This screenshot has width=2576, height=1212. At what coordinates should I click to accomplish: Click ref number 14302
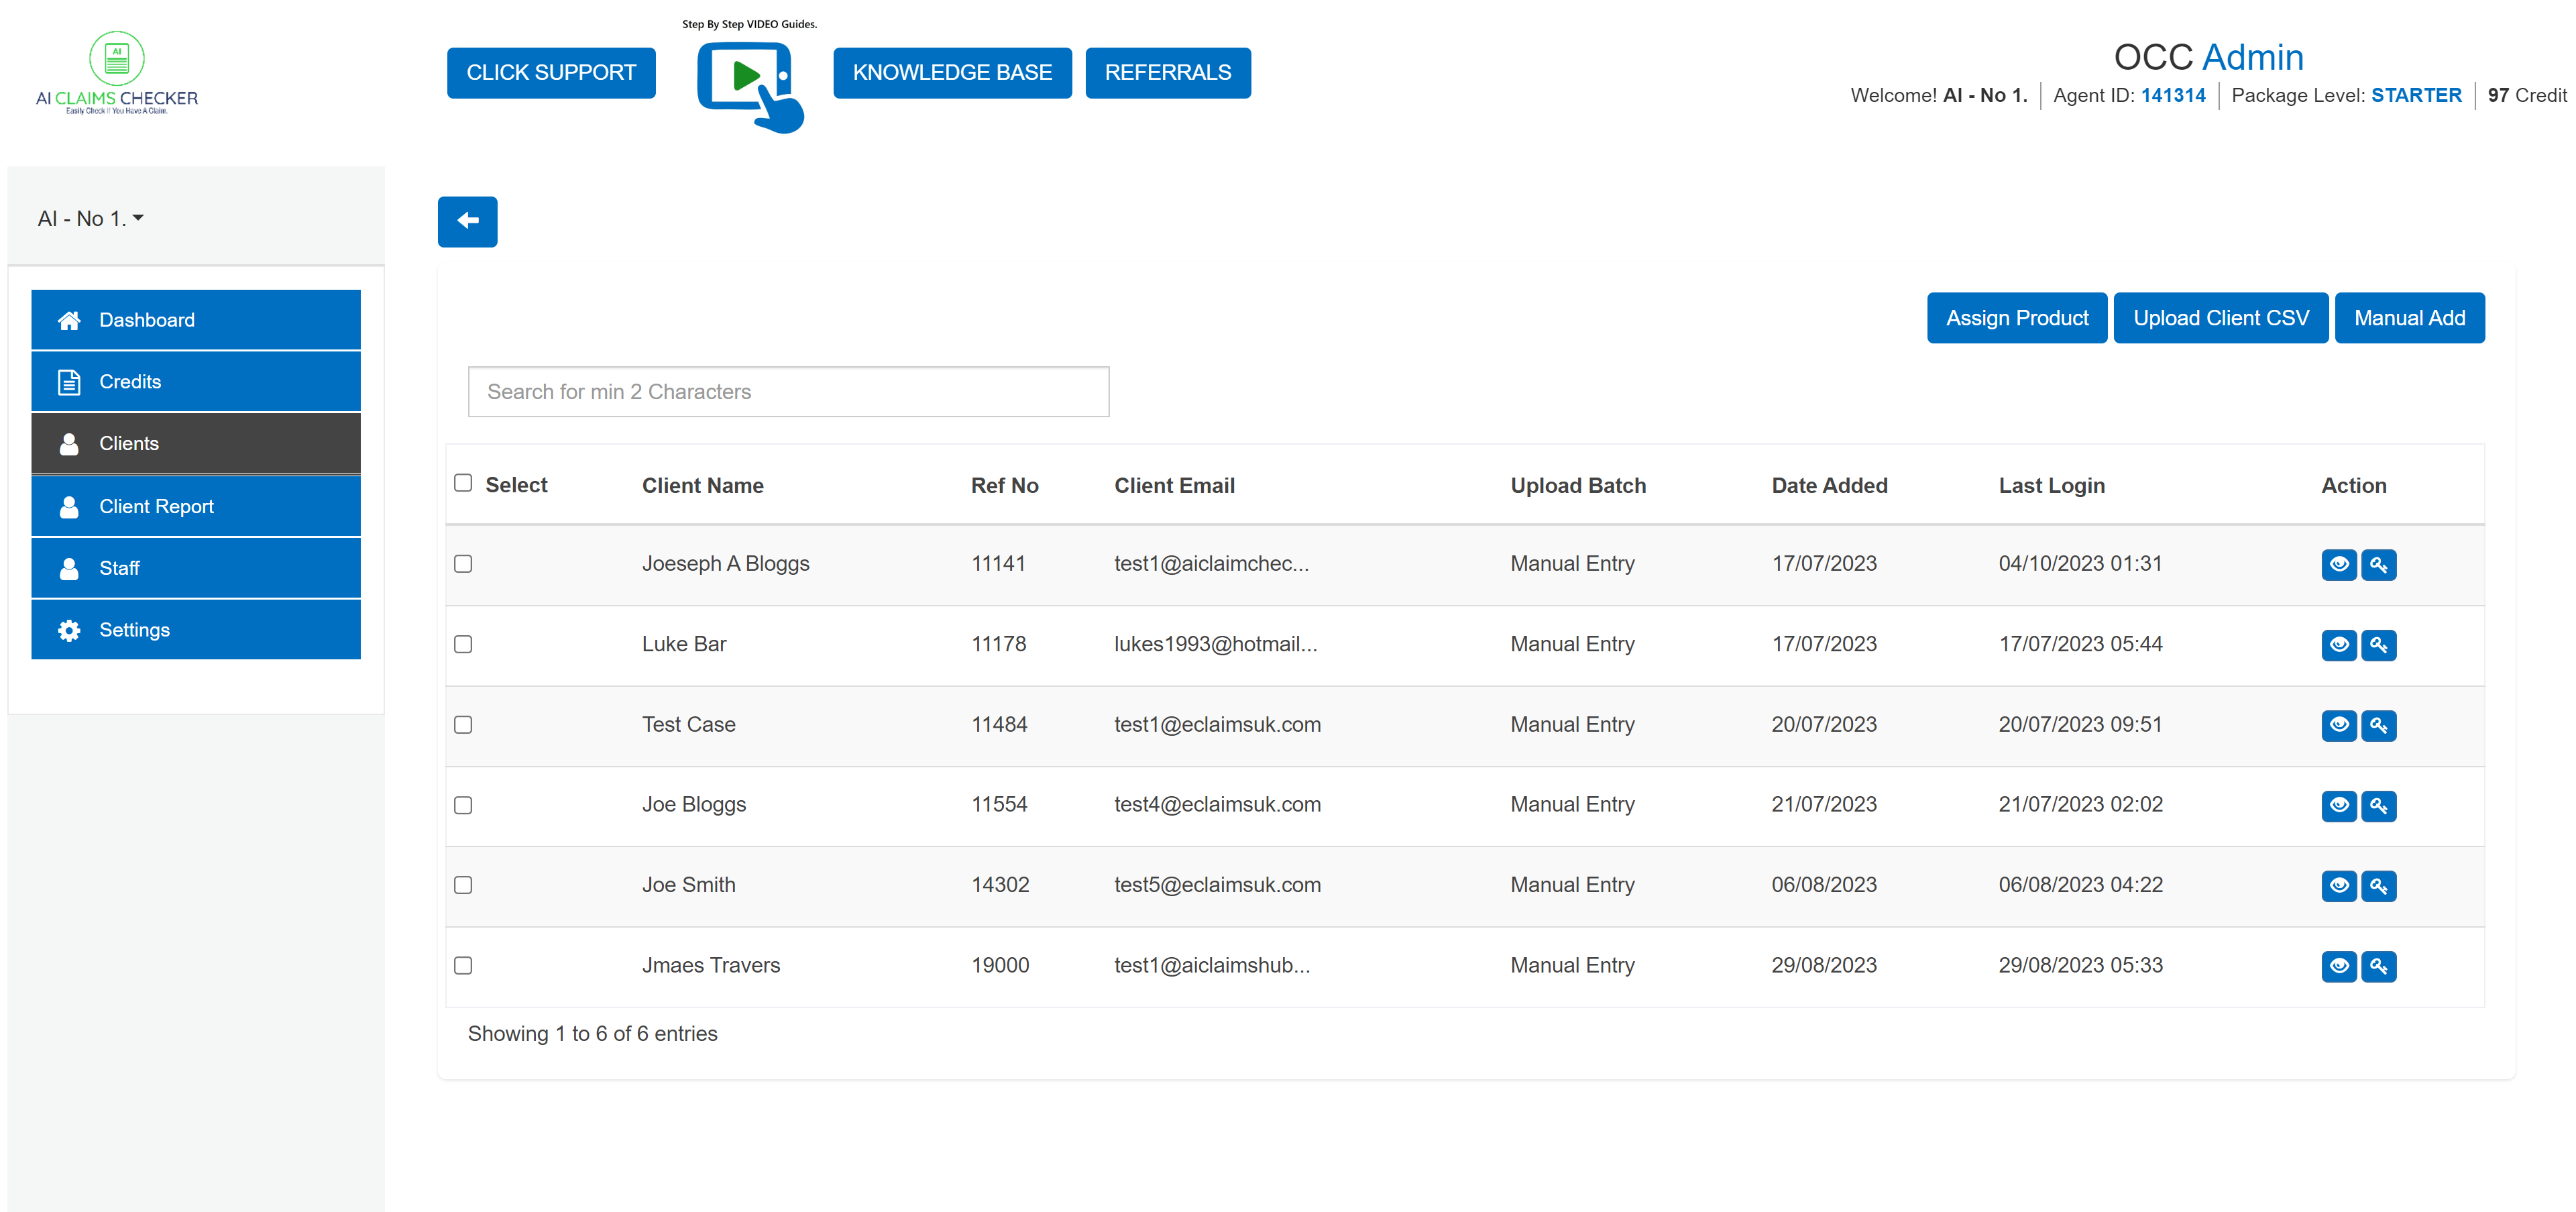[1000, 885]
